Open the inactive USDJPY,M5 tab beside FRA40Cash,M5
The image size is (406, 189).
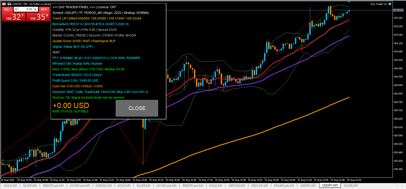[x=308, y=186]
